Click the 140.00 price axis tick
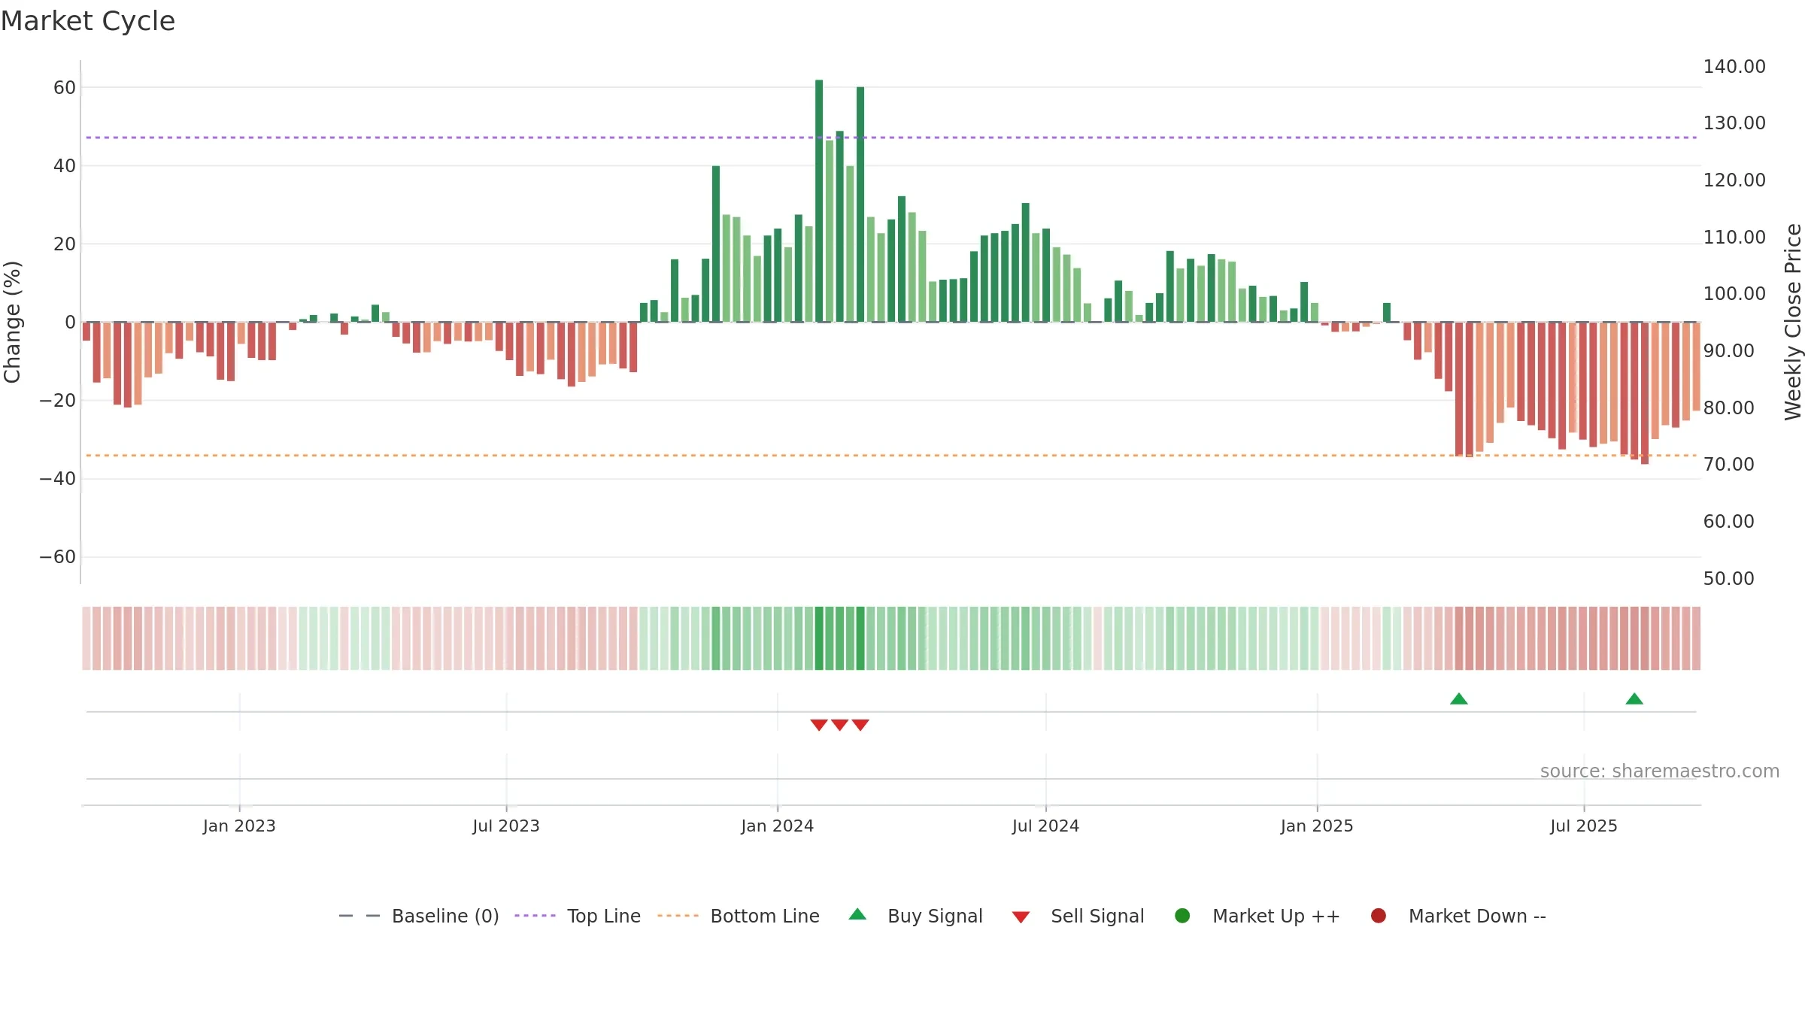The width and height of the screenshot is (1805, 1015). tap(1734, 67)
